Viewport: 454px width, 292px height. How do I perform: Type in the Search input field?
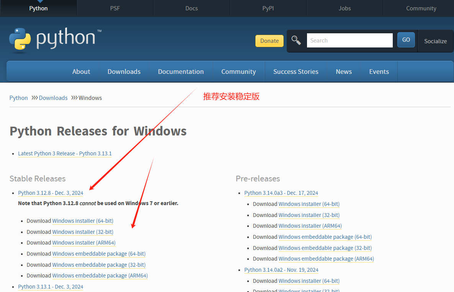pos(349,40)
